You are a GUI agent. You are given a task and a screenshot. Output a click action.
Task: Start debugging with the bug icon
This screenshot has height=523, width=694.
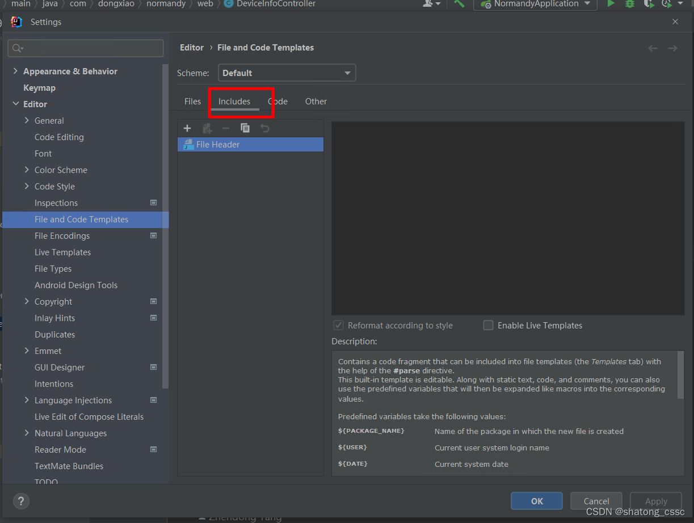(x=629, y=4)
